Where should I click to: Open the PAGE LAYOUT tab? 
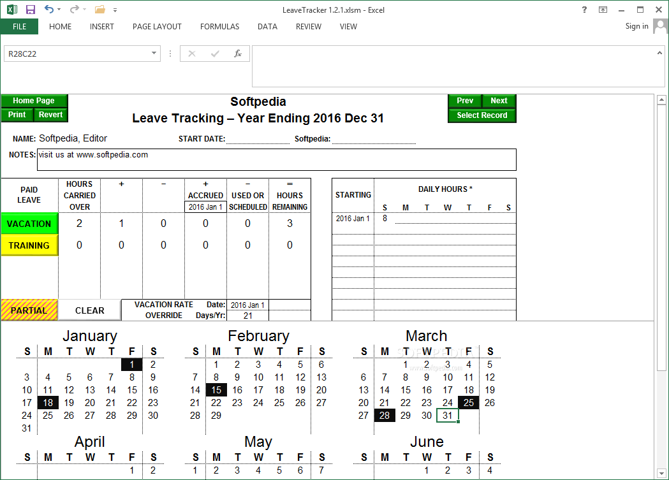pyautogui.click(x=157, y=26)
